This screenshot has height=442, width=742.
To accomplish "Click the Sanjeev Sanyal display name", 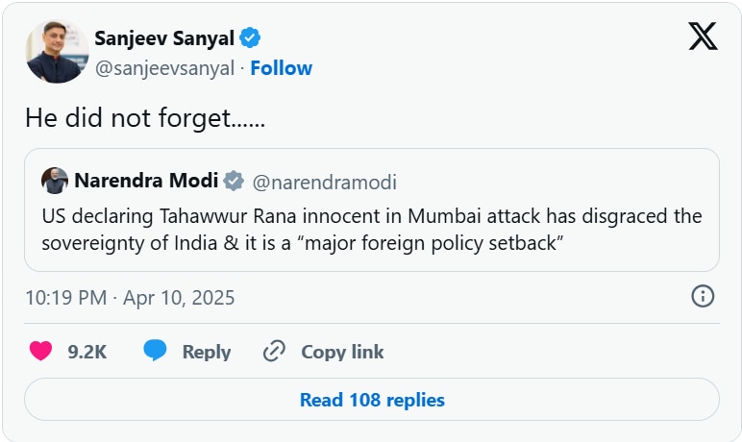I will pyautogui.click(x=164, y=38).
